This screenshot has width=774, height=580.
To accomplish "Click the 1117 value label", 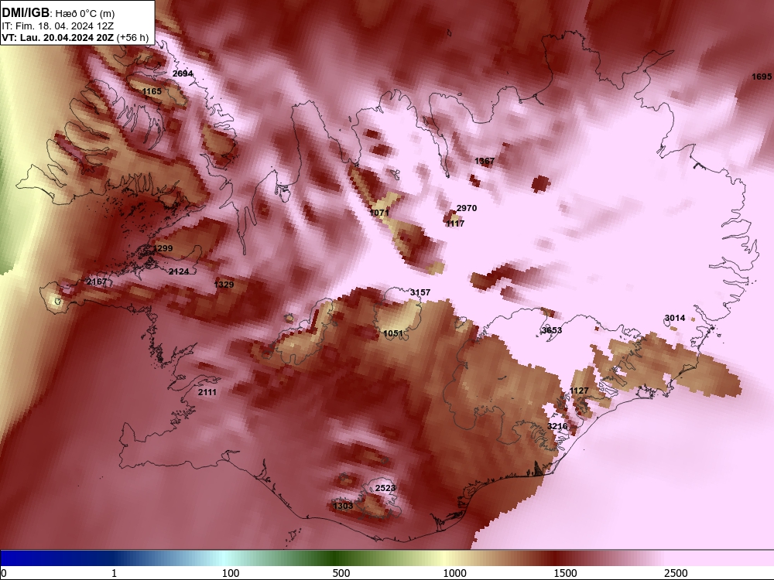I will 454,223.
